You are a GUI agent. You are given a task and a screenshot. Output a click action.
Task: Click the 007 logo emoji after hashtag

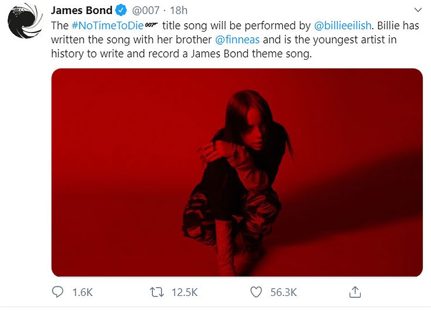coord(151,25)
